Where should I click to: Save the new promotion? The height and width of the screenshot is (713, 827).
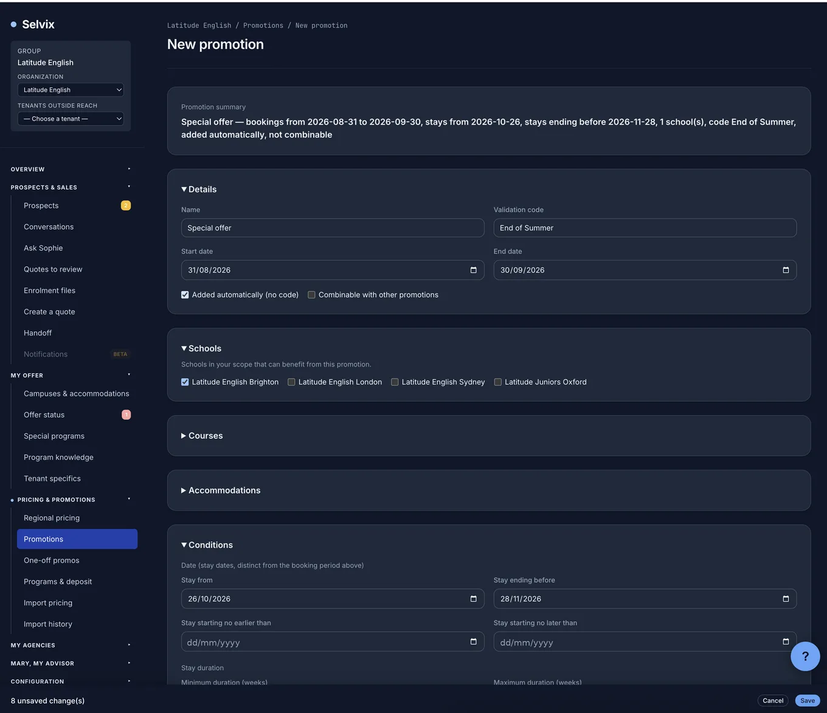coord(808,701)
